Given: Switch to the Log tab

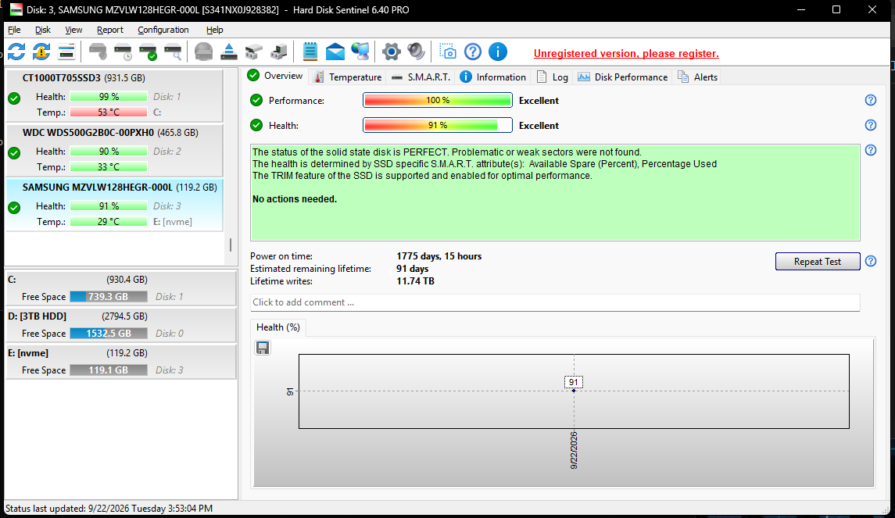Looking at the screenshot, I should pyautogui.click(x=553, y=77).
